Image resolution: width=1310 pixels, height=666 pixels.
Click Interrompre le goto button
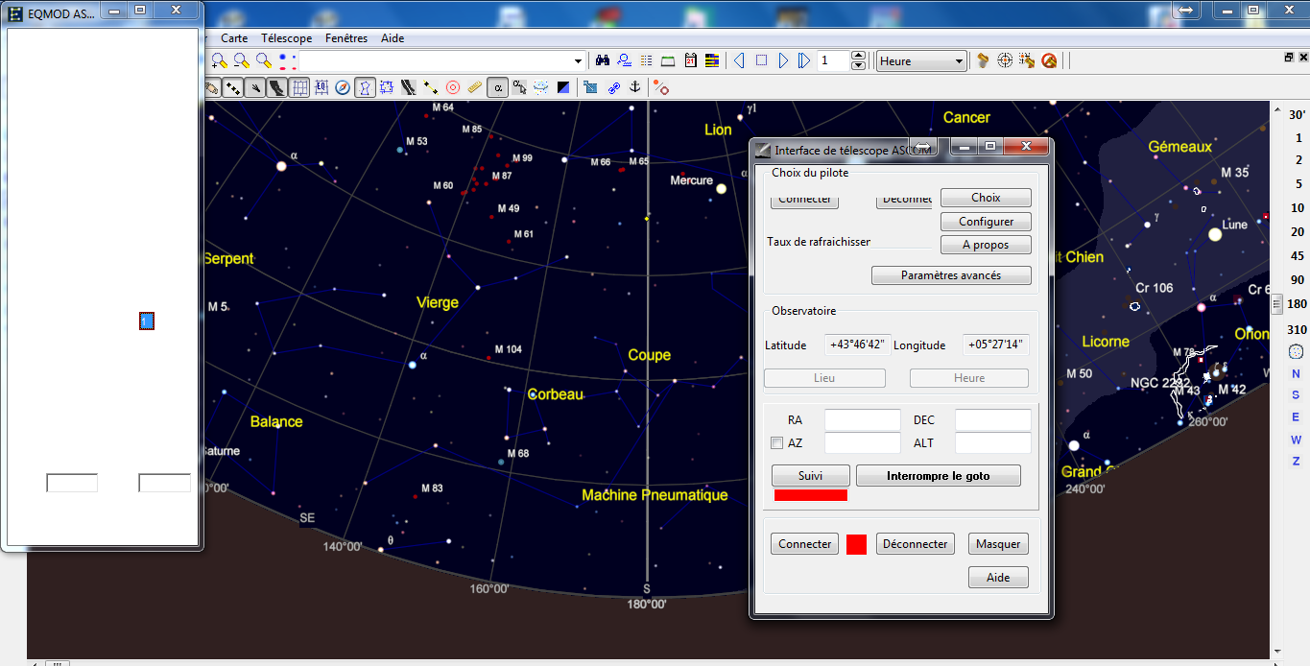point(939,476)
